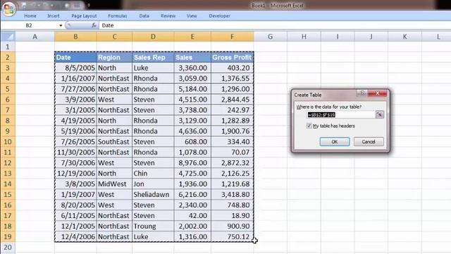Click the Gross Profit header cell
This screenshot has height=254, width=451.
point(232,57)
